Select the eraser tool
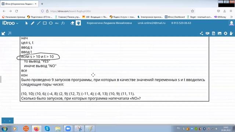Image resolution: width=235 pixels, height=132 pixels. [x=72, y=23]
